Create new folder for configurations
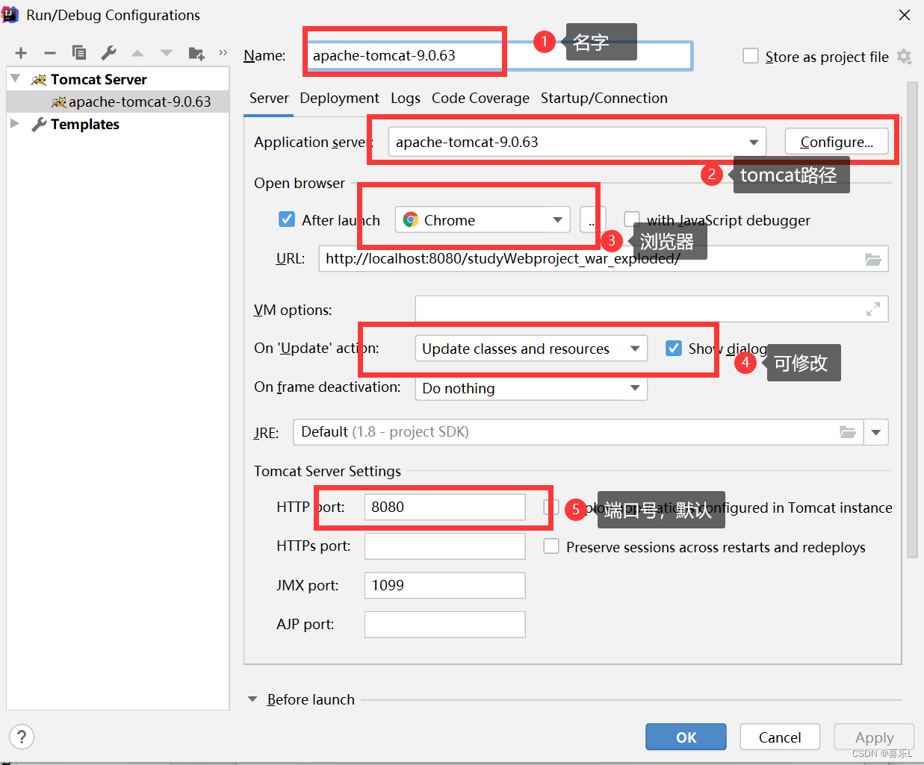The width and height of the screenshot is (924, 765). pyautogui.click(x=196, y=53)
